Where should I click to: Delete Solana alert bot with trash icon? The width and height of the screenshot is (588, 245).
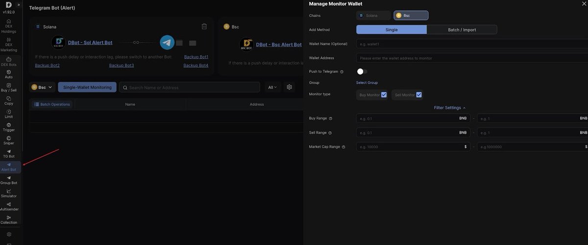[x=204, y=26]
